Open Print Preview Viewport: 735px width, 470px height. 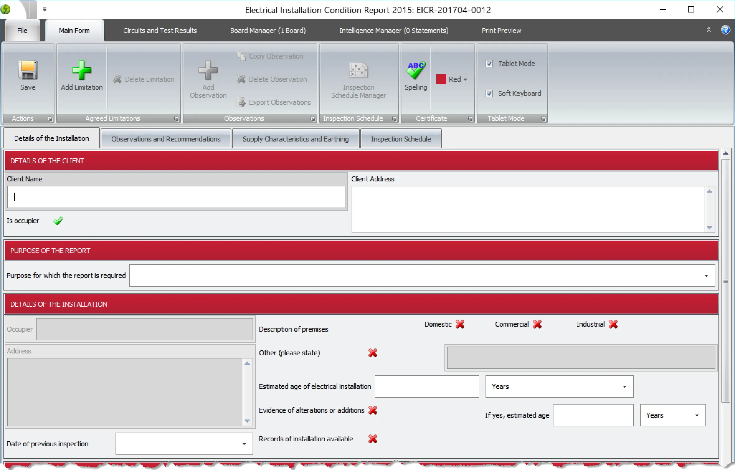[x=501, y=30]
